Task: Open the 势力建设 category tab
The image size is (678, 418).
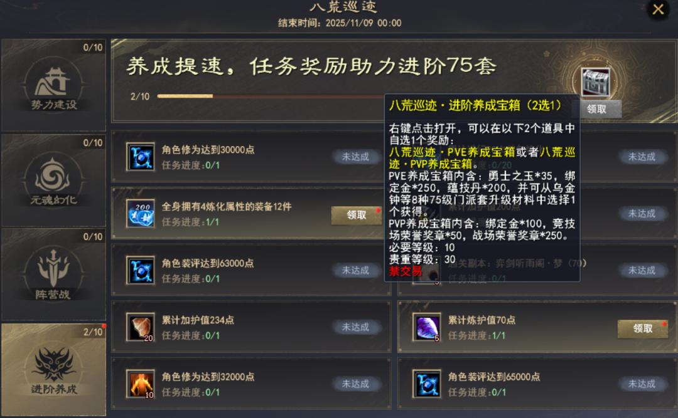Action: tap(53, 85)
